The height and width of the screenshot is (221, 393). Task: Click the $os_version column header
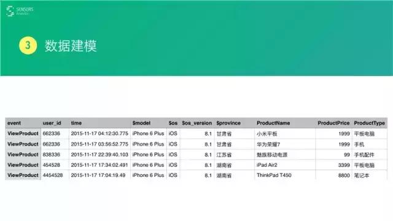click(x=196, y=123)
